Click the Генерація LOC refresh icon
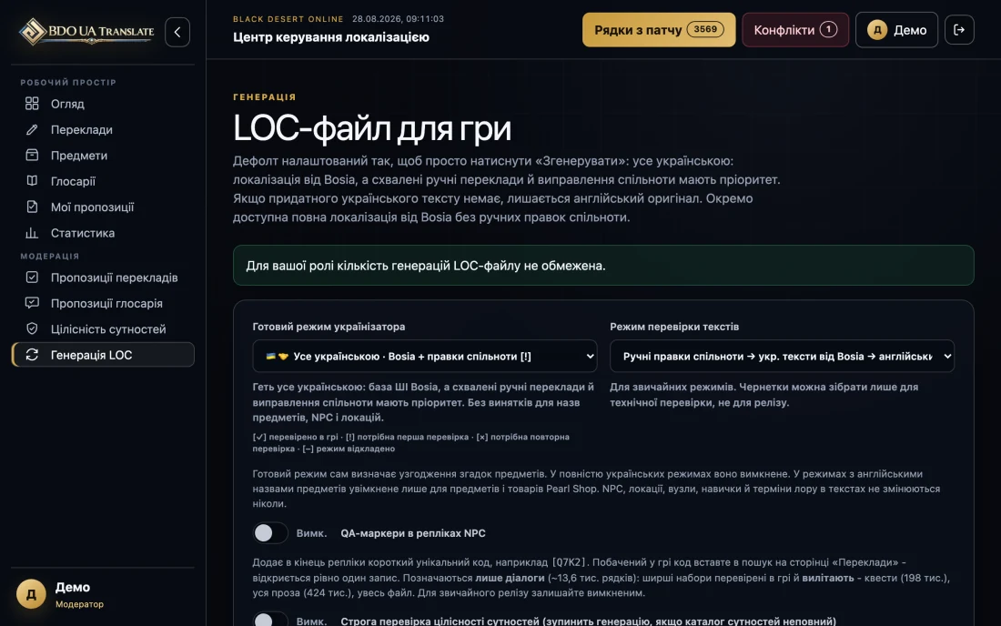The image size is (1001, 626). (x=32, y=355)
